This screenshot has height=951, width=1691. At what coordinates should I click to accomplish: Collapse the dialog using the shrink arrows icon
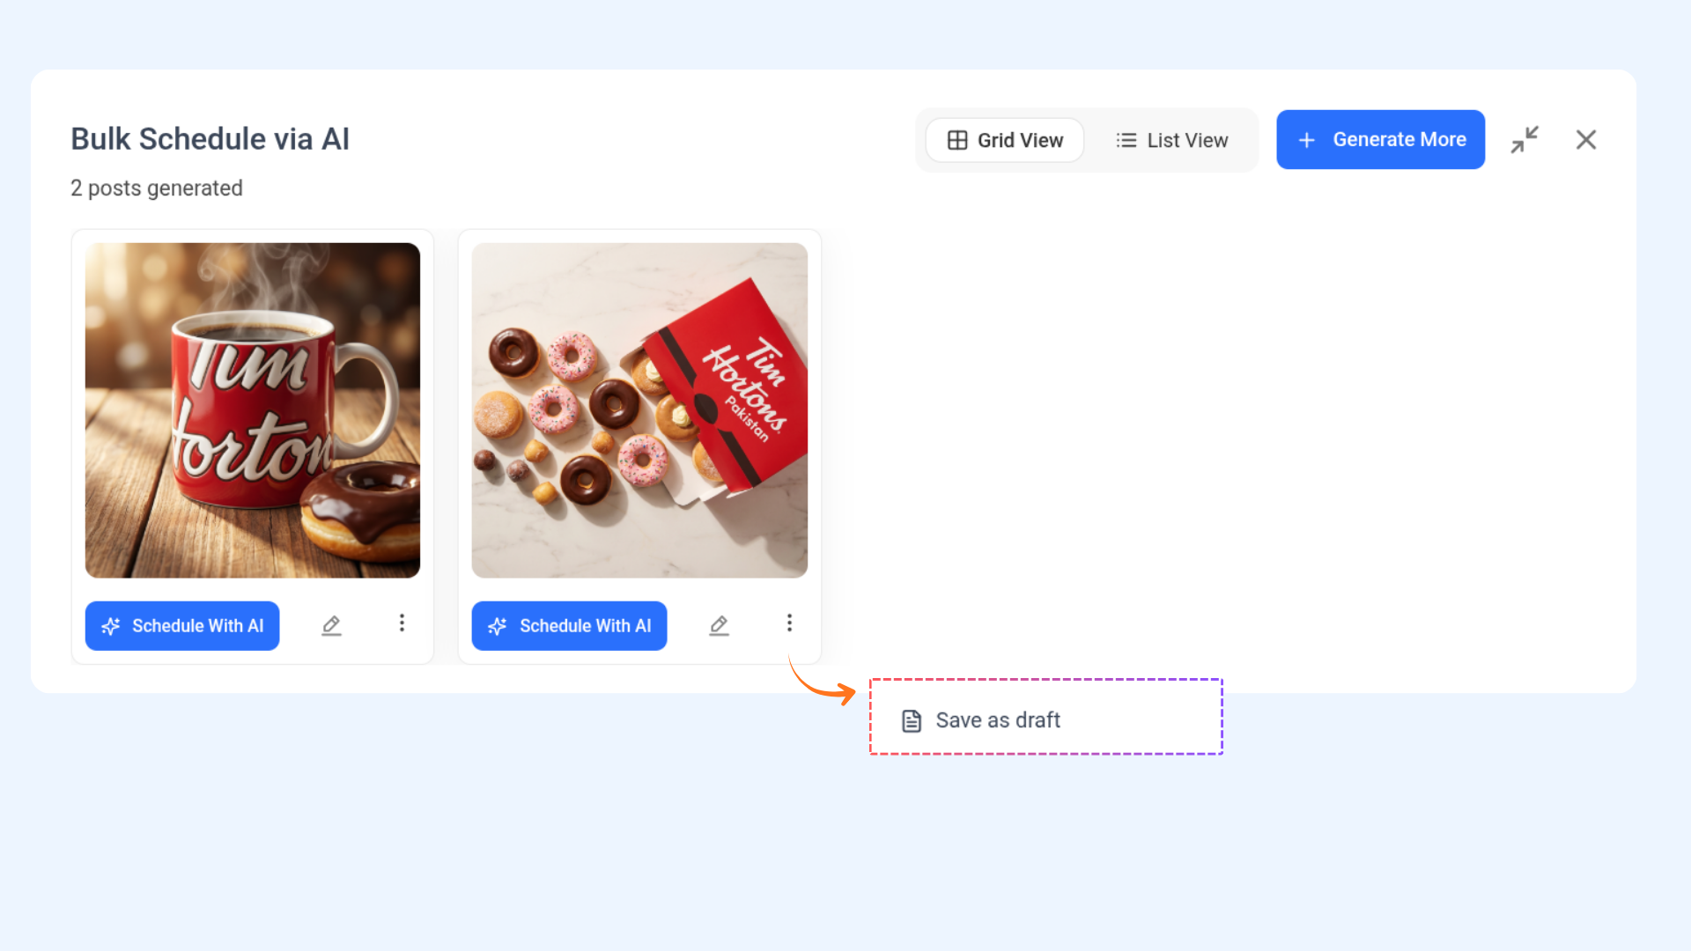(x=1525, y=139)
